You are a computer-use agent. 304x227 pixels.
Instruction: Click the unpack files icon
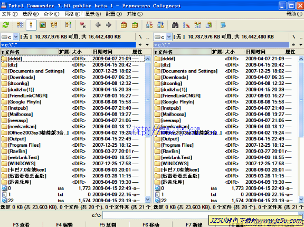pos(135,25)
